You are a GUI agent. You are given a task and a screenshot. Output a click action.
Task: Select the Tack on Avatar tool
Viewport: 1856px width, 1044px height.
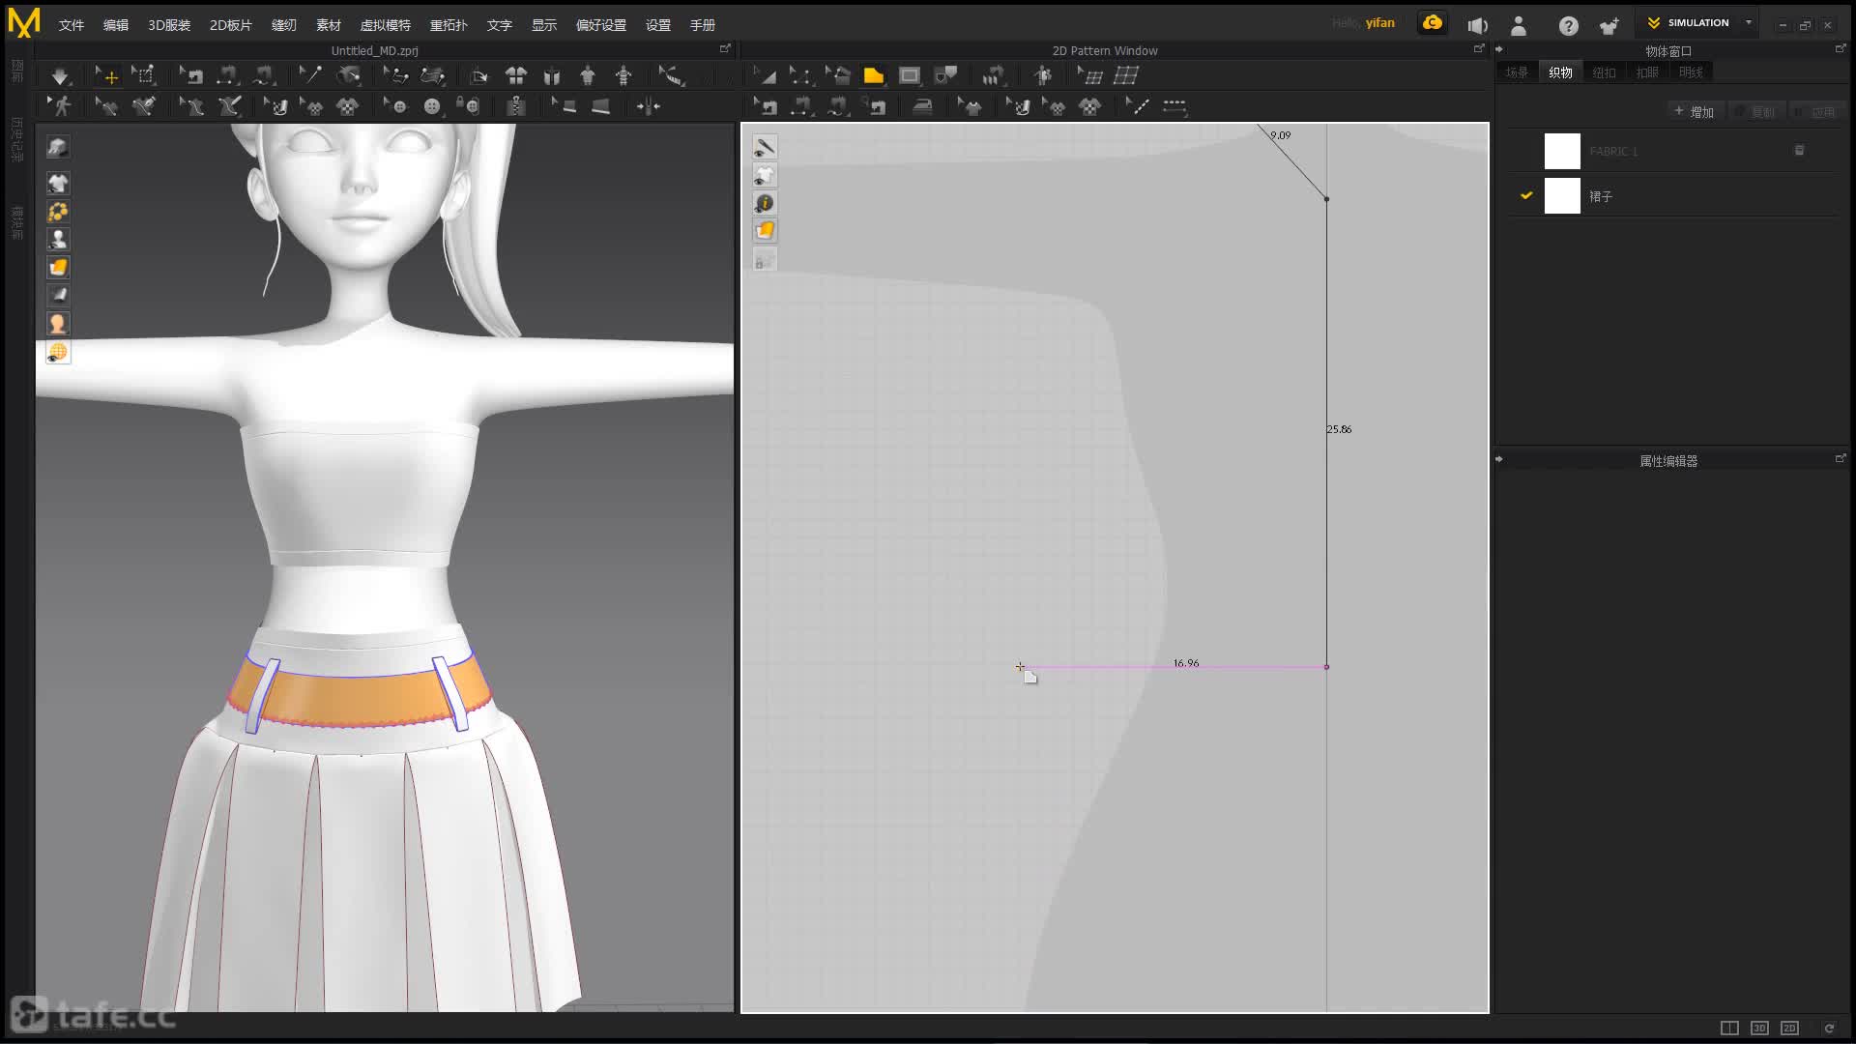[348, 75]
